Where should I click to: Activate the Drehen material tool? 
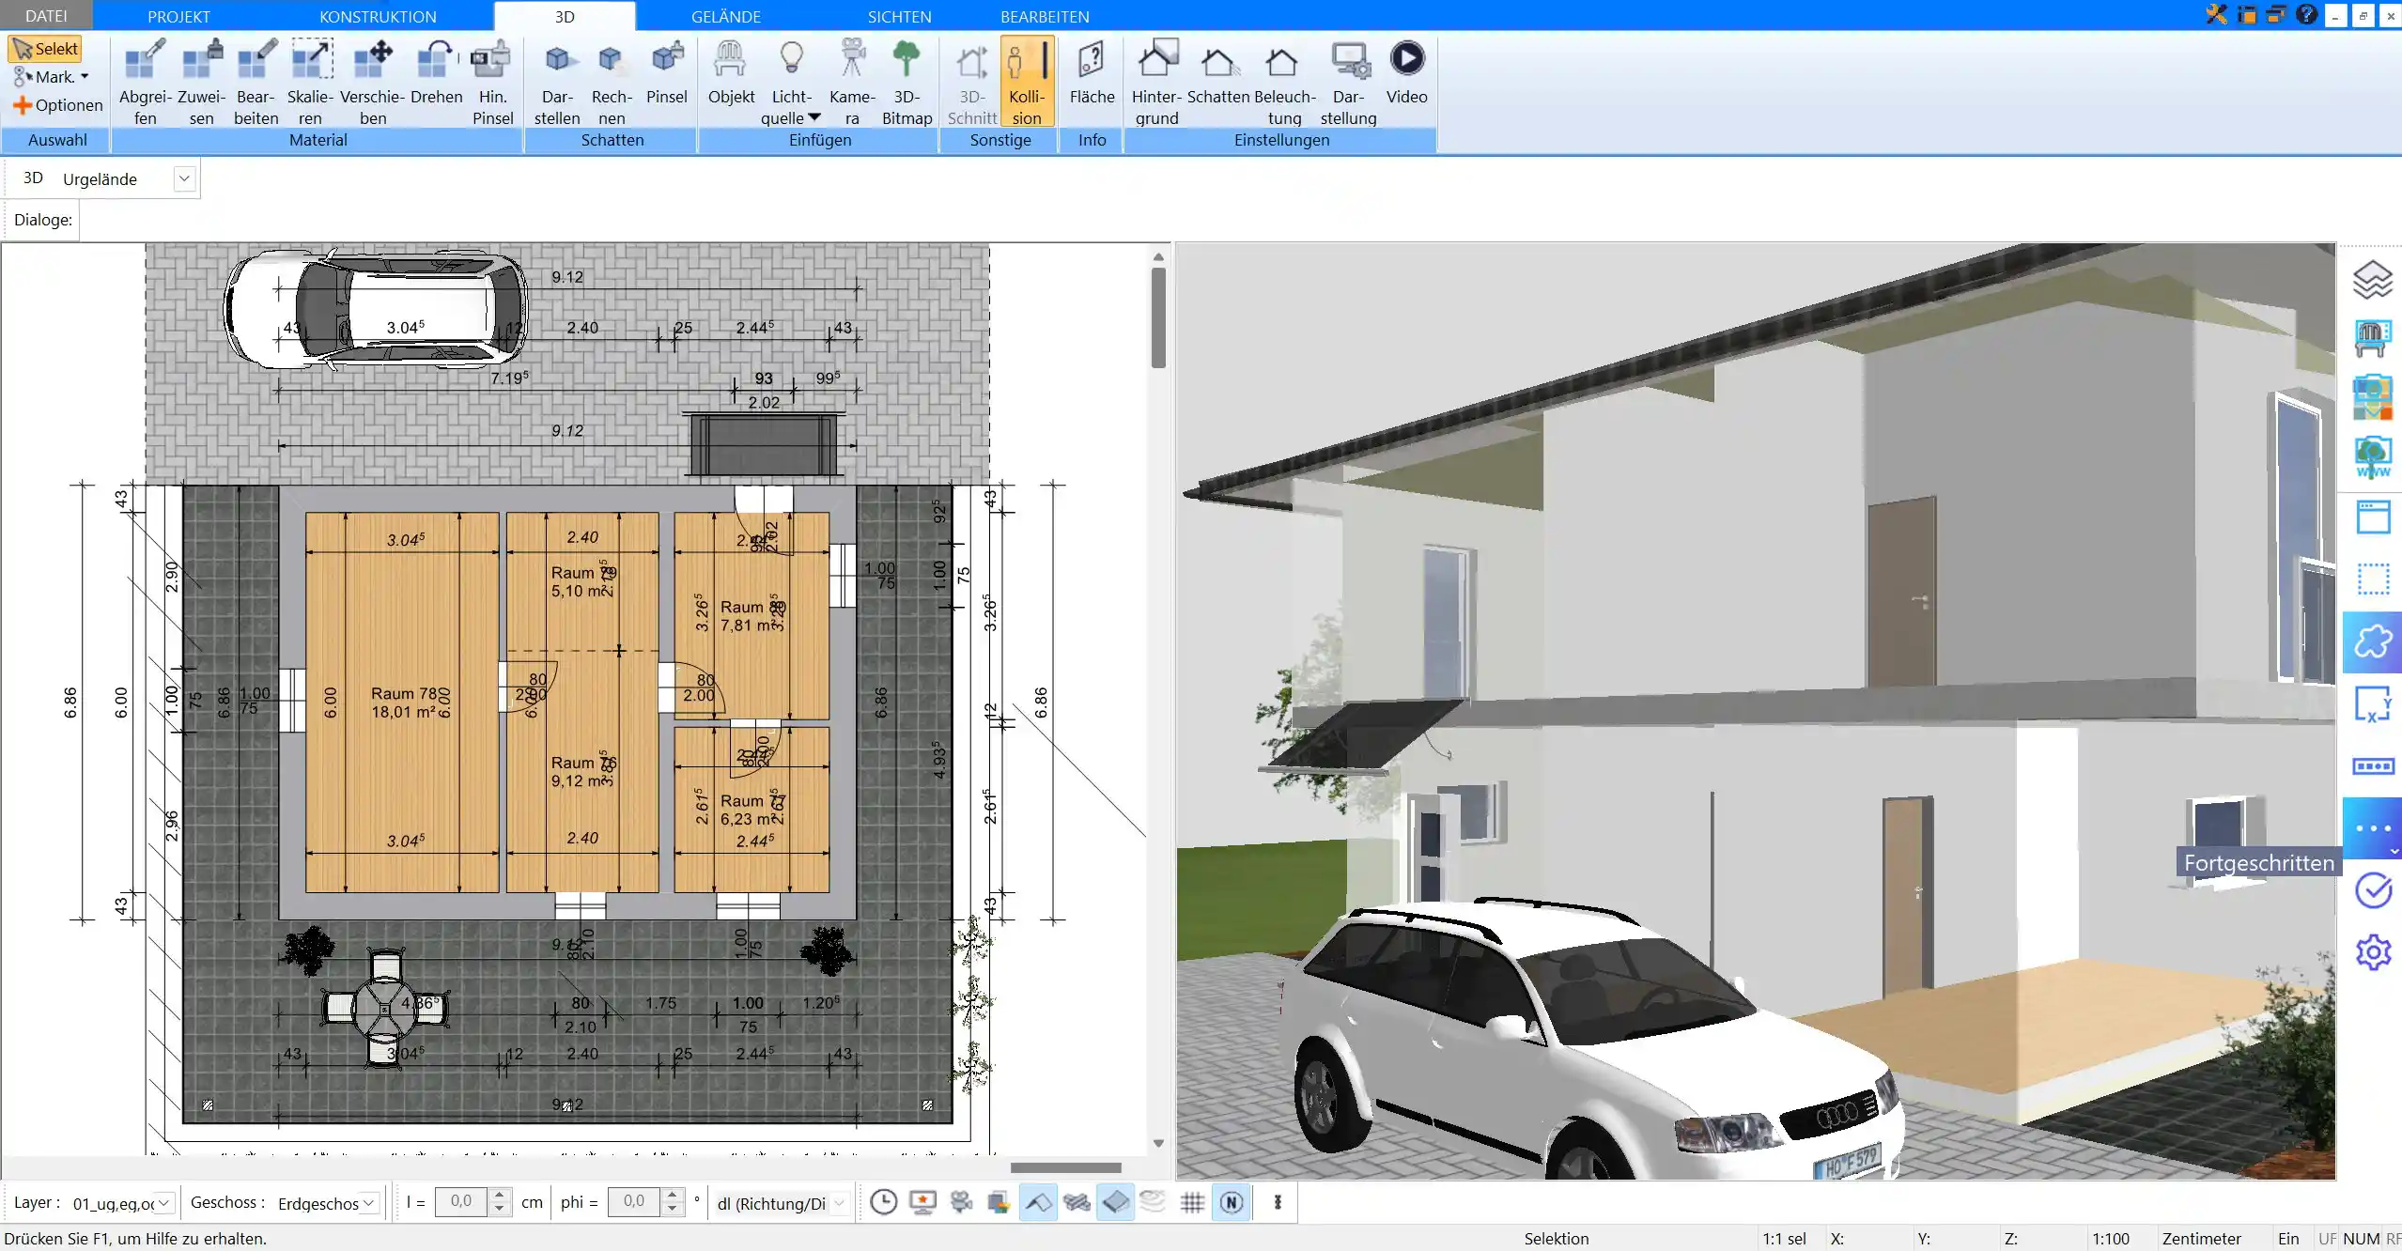[x=436, y=72]
